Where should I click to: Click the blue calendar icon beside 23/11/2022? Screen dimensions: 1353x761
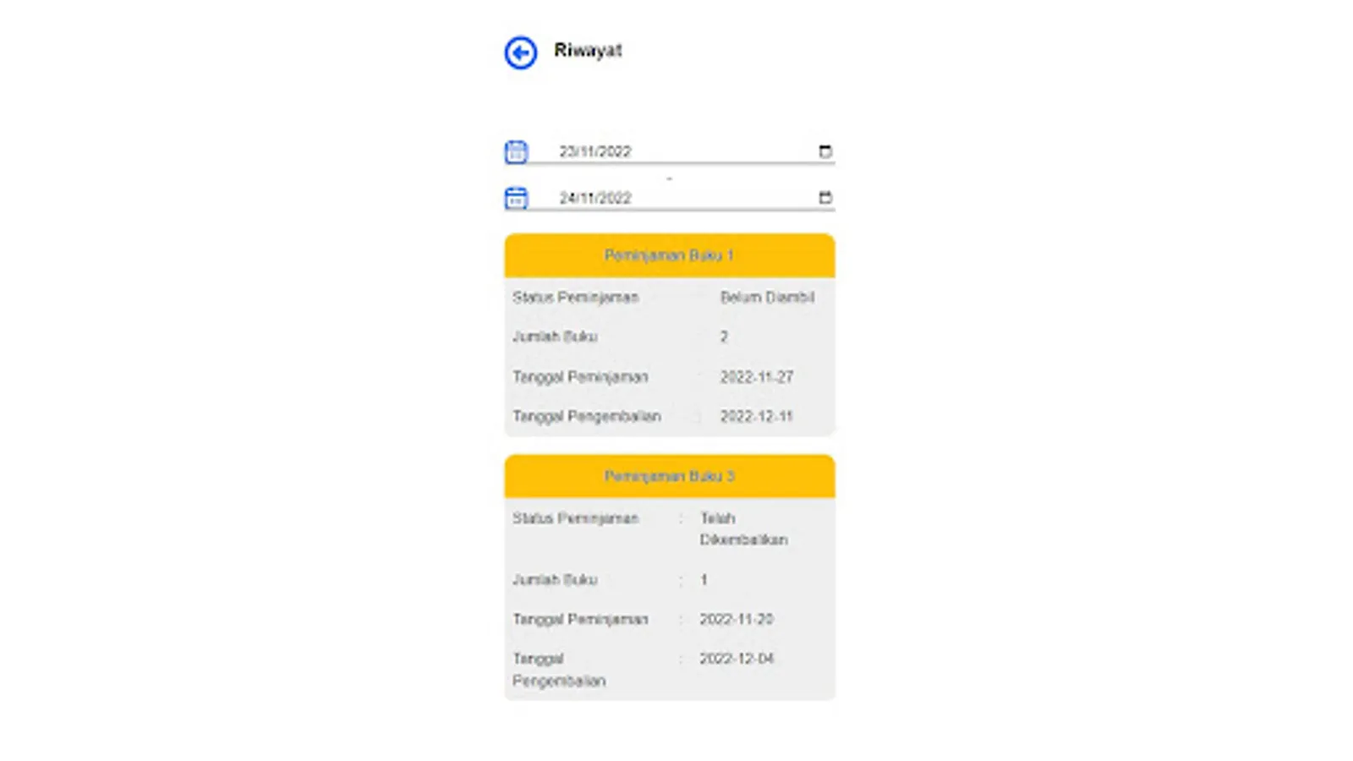(x=516, y=151)
